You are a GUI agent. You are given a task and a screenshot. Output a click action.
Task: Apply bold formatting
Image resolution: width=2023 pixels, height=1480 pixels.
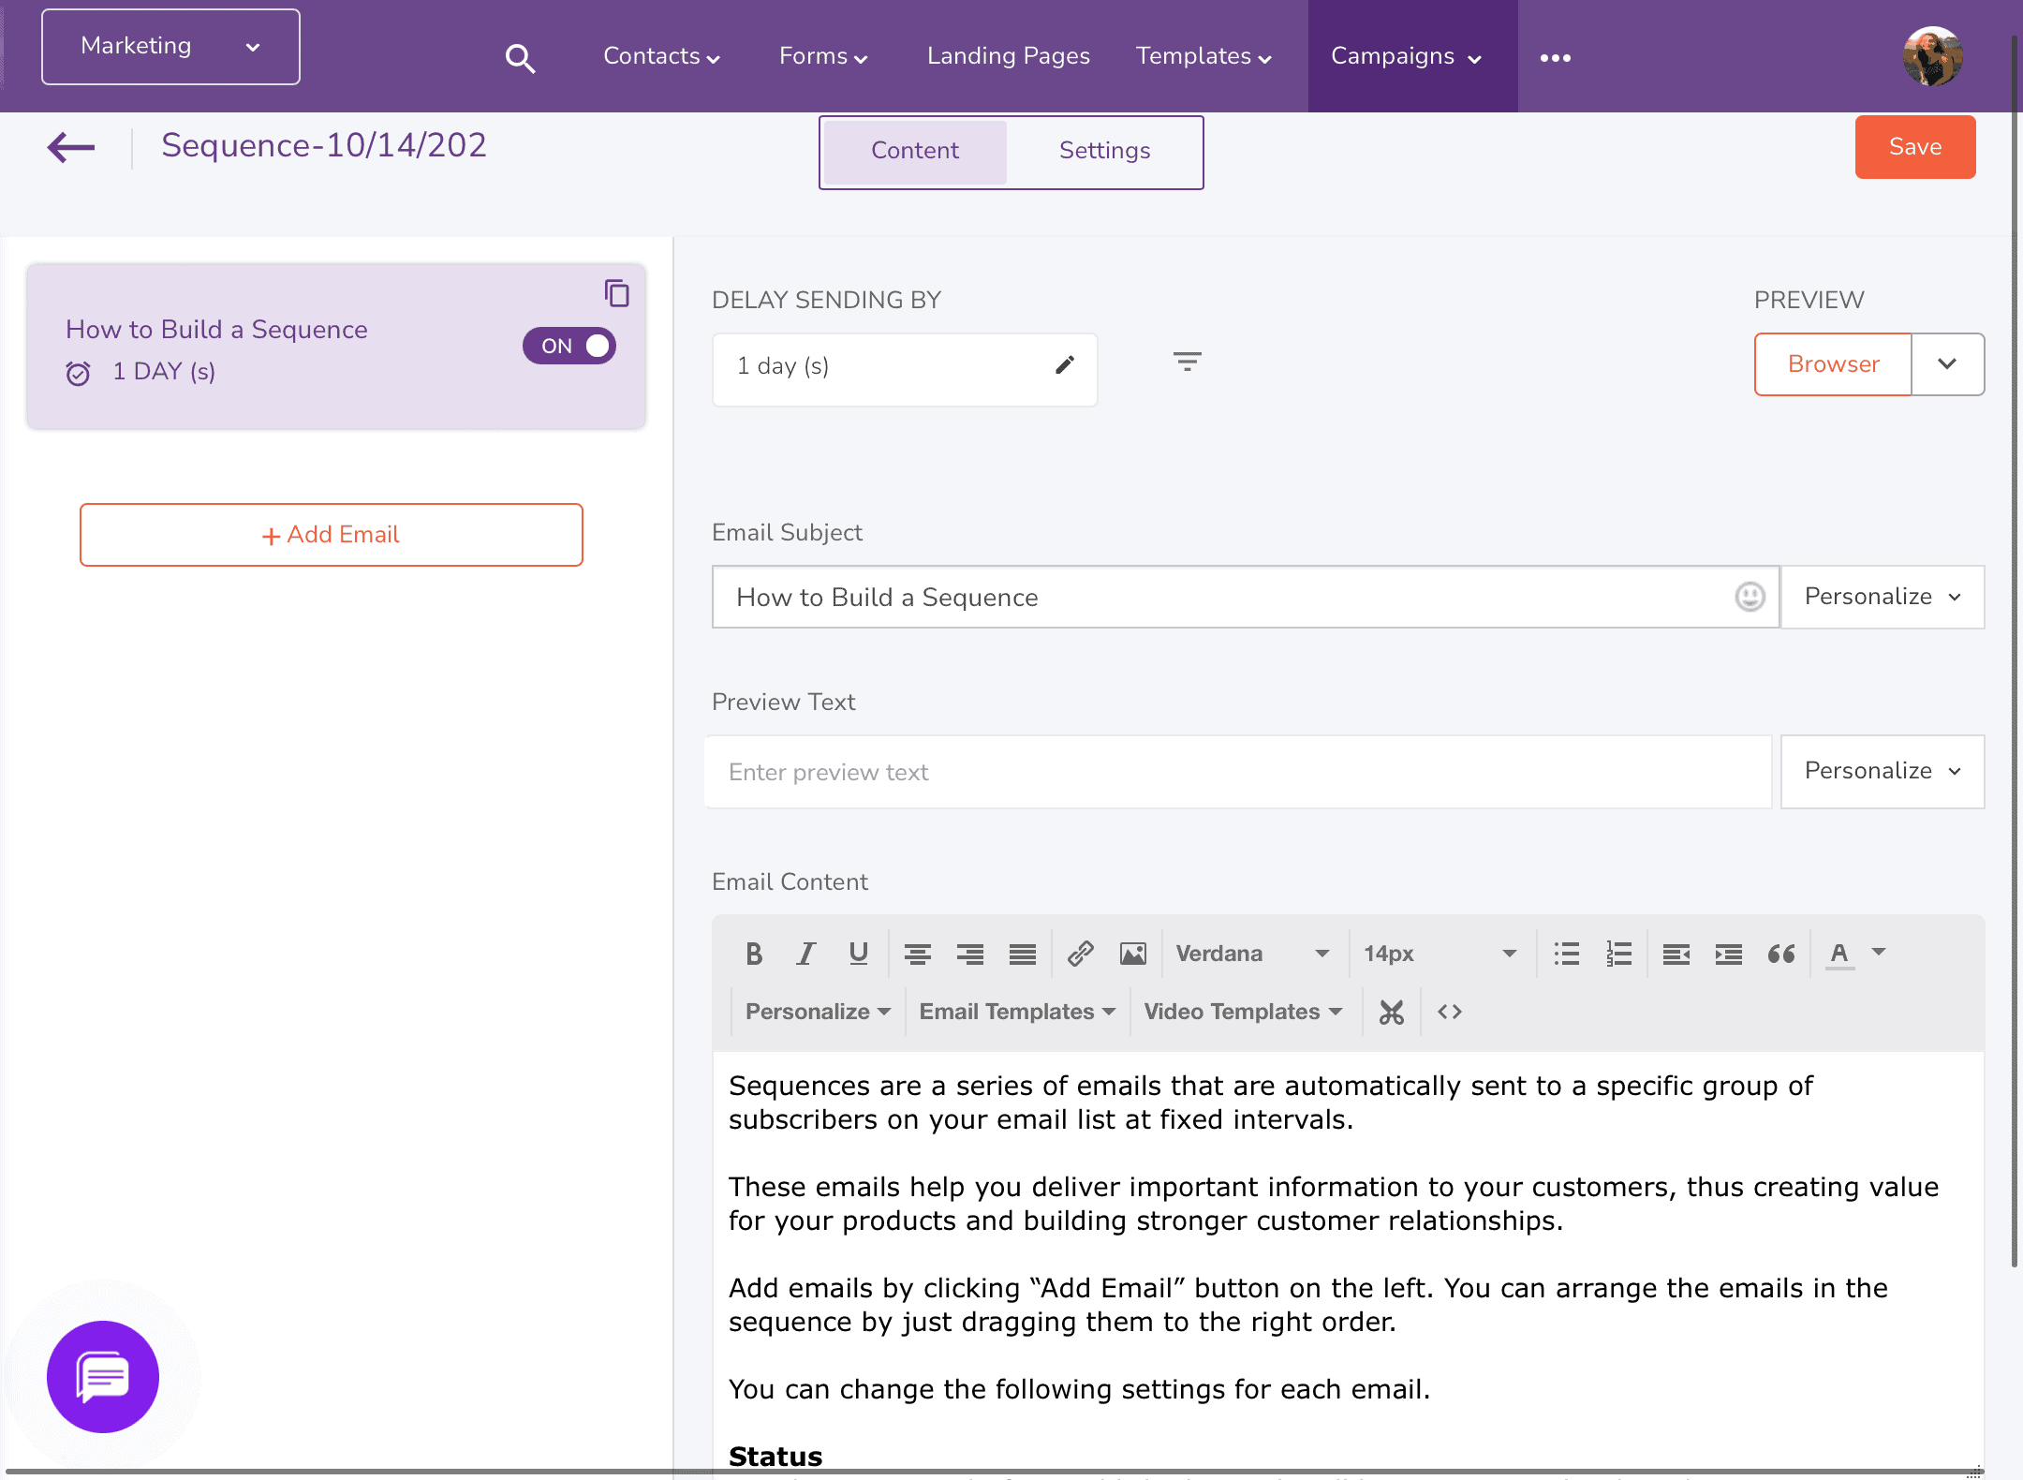(754, 954)
